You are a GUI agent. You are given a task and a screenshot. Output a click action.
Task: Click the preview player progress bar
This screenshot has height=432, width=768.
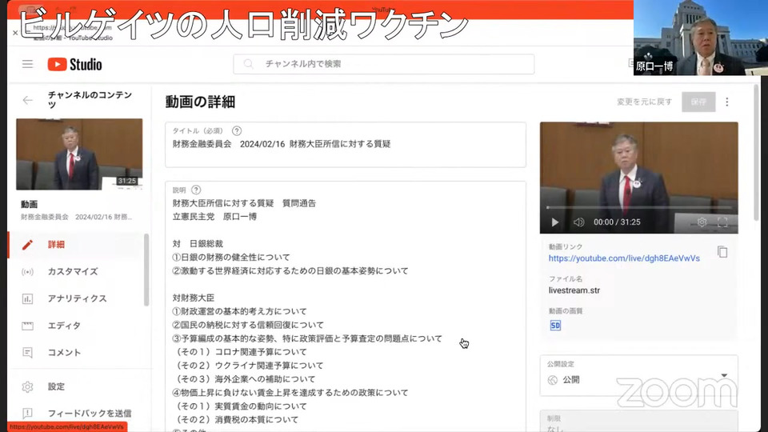click(x=638, y=208)
